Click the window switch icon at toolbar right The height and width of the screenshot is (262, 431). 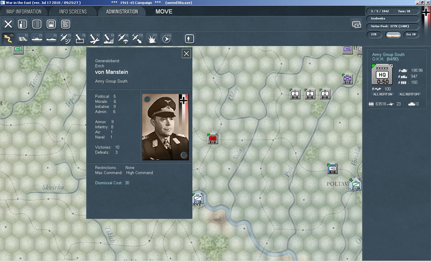356,24
